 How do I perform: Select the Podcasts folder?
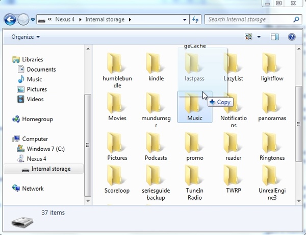pyautogui.click(x=156, y=147)
